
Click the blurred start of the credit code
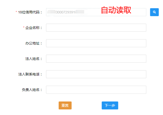point(51,12)
